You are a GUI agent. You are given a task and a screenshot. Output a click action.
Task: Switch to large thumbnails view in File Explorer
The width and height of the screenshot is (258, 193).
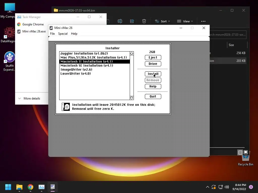pos(245,153)
